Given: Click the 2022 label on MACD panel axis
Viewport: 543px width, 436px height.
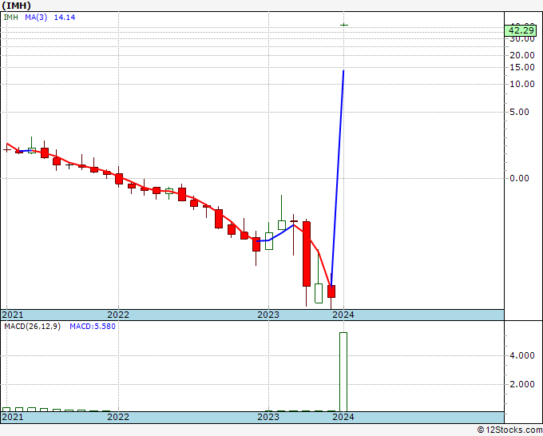Looking at the screenshot, I should coord(118,417).
